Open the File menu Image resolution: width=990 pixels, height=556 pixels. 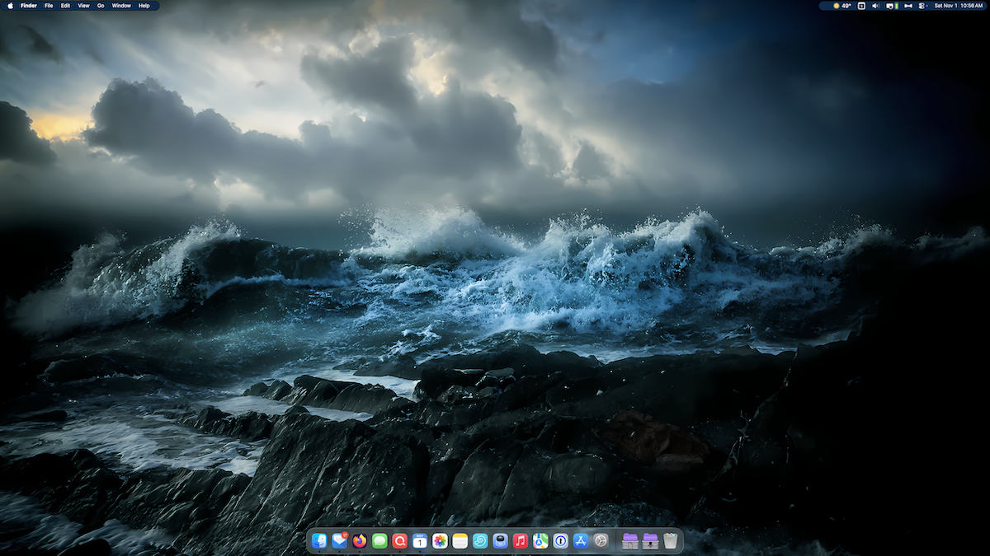(48, 5)
